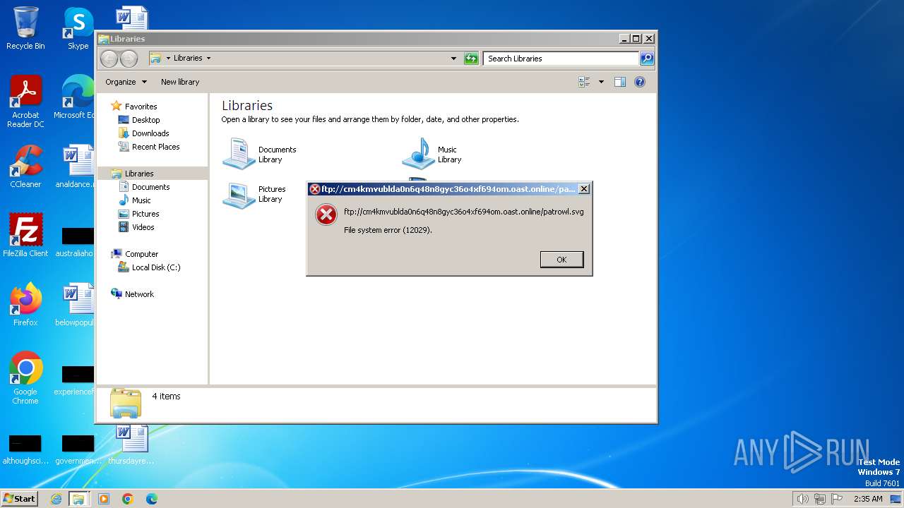Select the CCleaner desktop shortcut
This screenshot has height=508, width=904.
point(25,167)
